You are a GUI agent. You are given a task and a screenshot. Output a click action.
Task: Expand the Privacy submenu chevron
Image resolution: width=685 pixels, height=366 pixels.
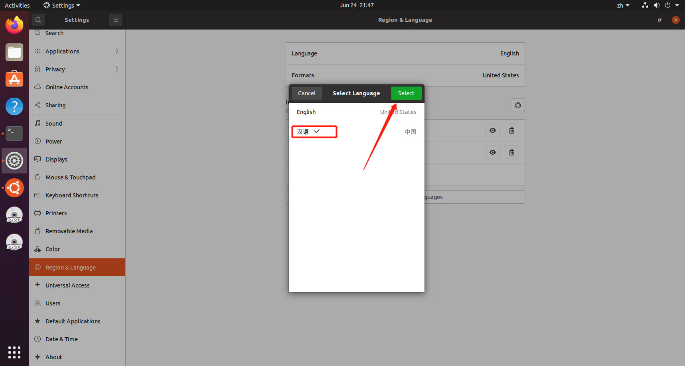pos(116,69)
